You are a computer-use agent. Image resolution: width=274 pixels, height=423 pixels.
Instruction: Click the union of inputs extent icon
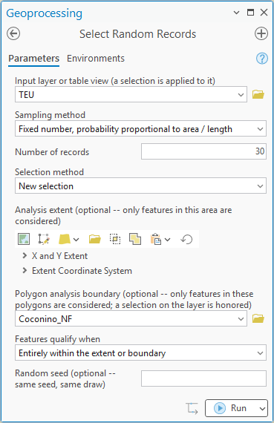(135, 239)
